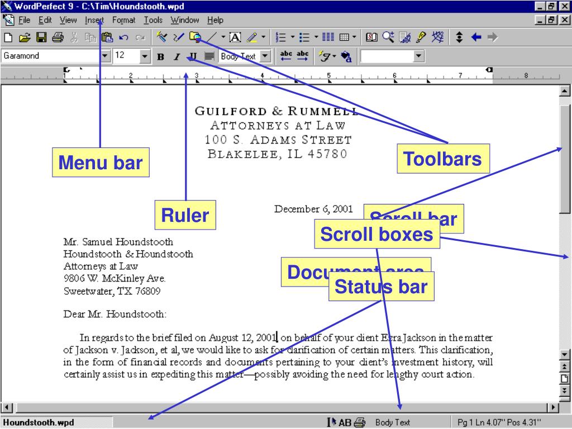Click the Highlight pen icon
Screen dimensions: 572x429
click(252, 37)
